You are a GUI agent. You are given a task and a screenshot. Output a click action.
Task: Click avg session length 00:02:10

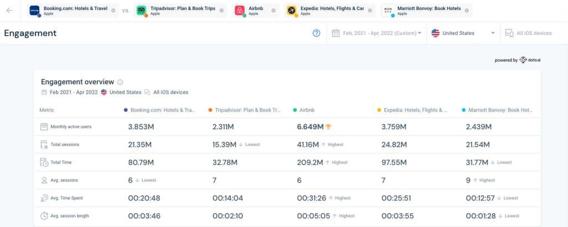click(228, 216)
